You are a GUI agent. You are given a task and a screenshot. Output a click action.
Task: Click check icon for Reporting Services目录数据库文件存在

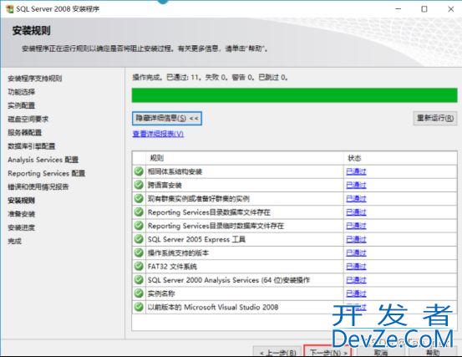pyautogui.click(x=139, y=212)
